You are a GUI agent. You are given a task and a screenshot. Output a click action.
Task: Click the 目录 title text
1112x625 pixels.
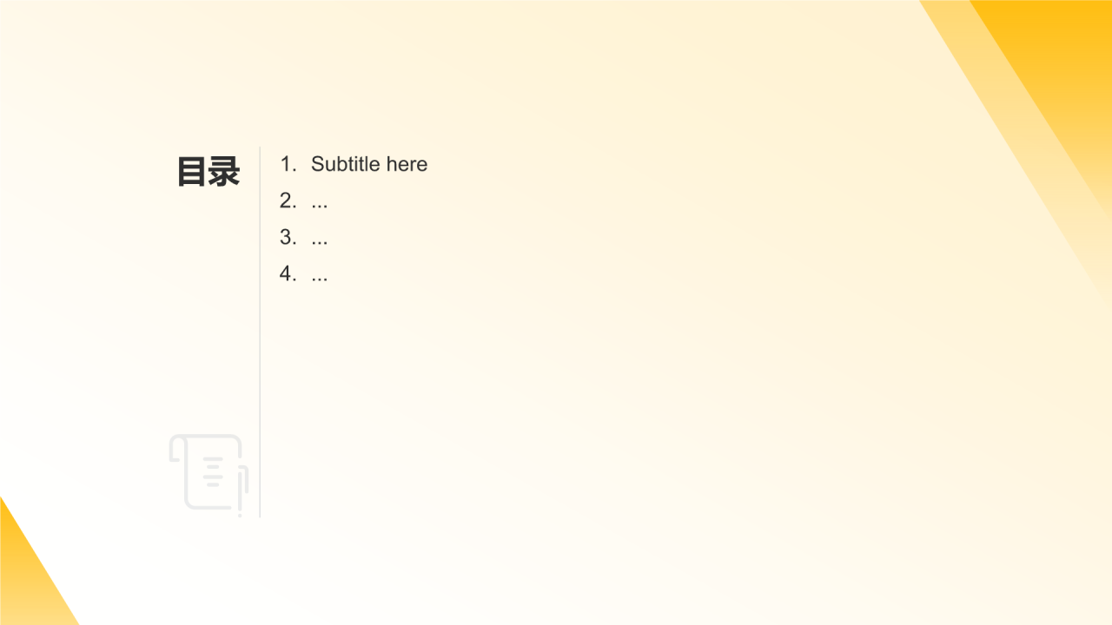(x=208, y=171)
